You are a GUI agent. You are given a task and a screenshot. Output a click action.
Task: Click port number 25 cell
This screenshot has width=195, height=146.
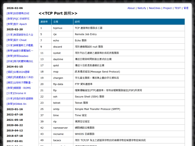pos(45,109)
